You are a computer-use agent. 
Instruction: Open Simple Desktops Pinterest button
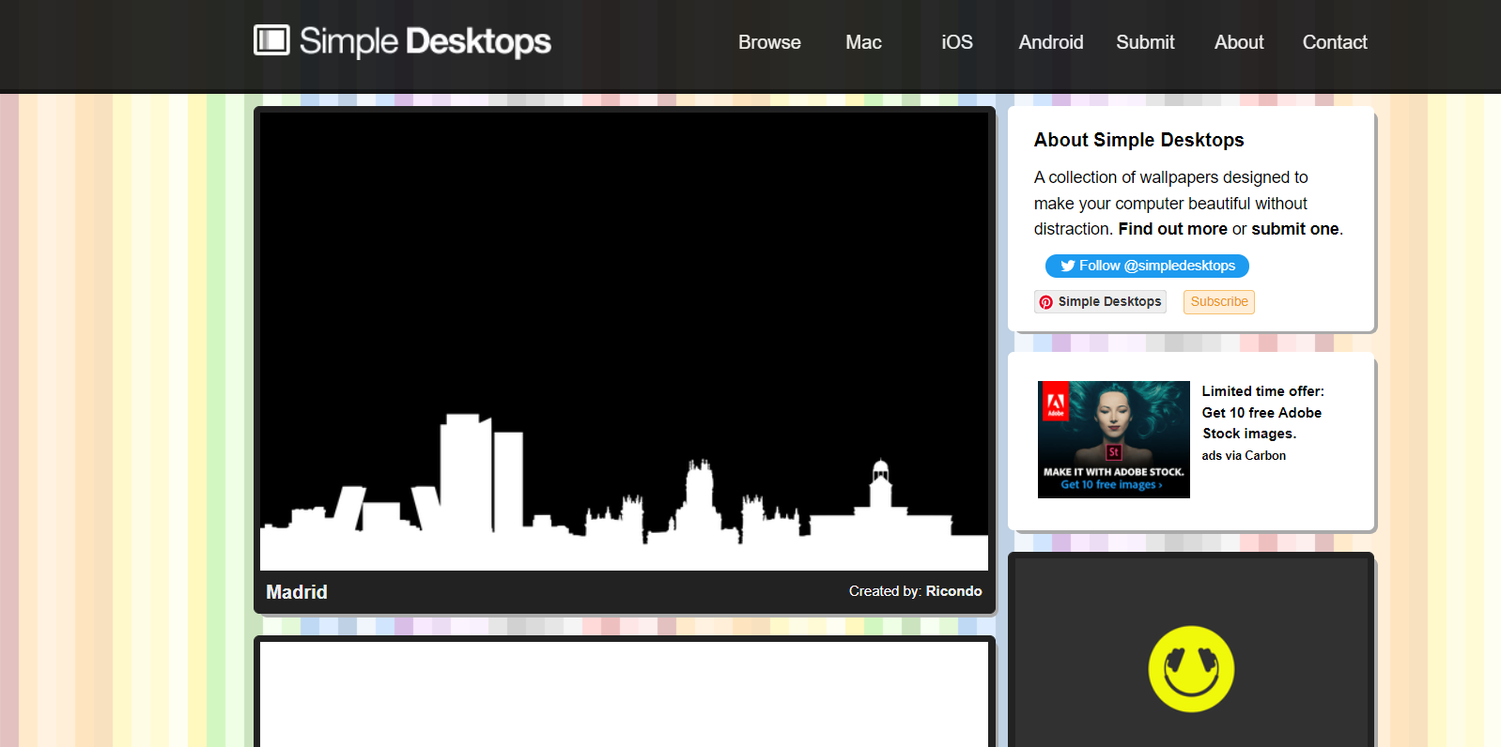pos(1100,301)
